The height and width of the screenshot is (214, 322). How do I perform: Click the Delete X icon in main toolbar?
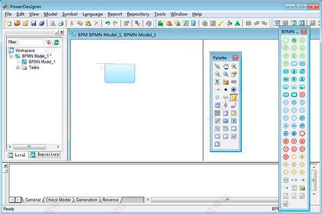[x=96, y=23]
